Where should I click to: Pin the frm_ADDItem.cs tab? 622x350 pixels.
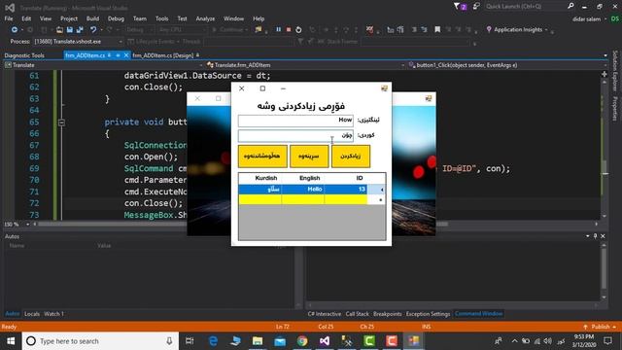click(x=118, y=55)
